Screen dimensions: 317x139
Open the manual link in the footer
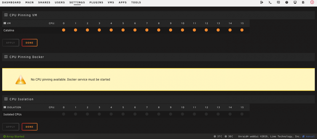pos(310,136)
